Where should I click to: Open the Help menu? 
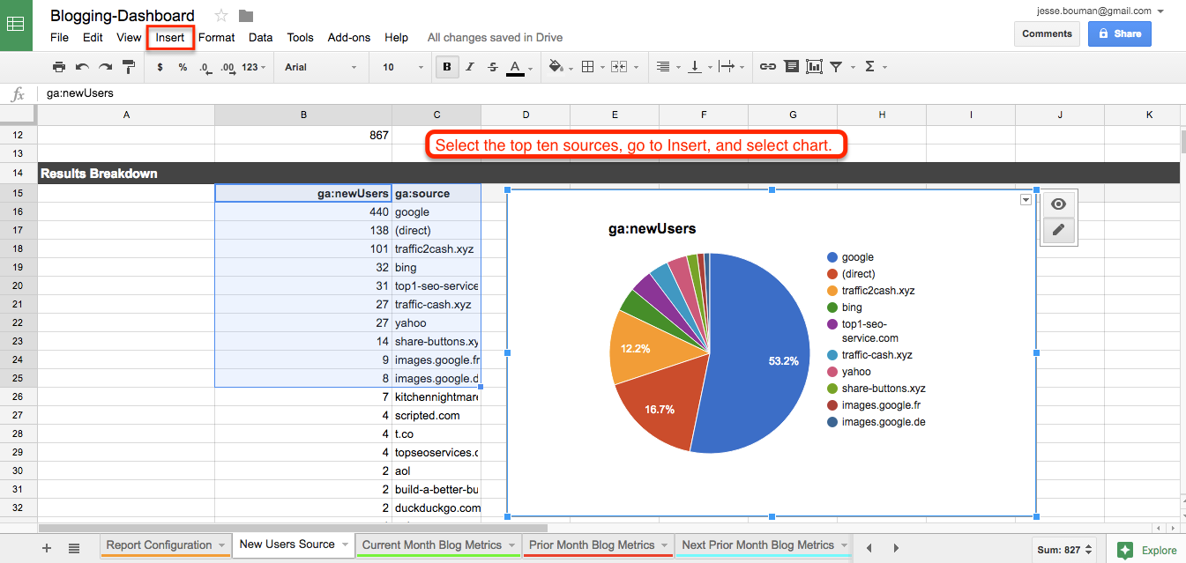point(396,37)
